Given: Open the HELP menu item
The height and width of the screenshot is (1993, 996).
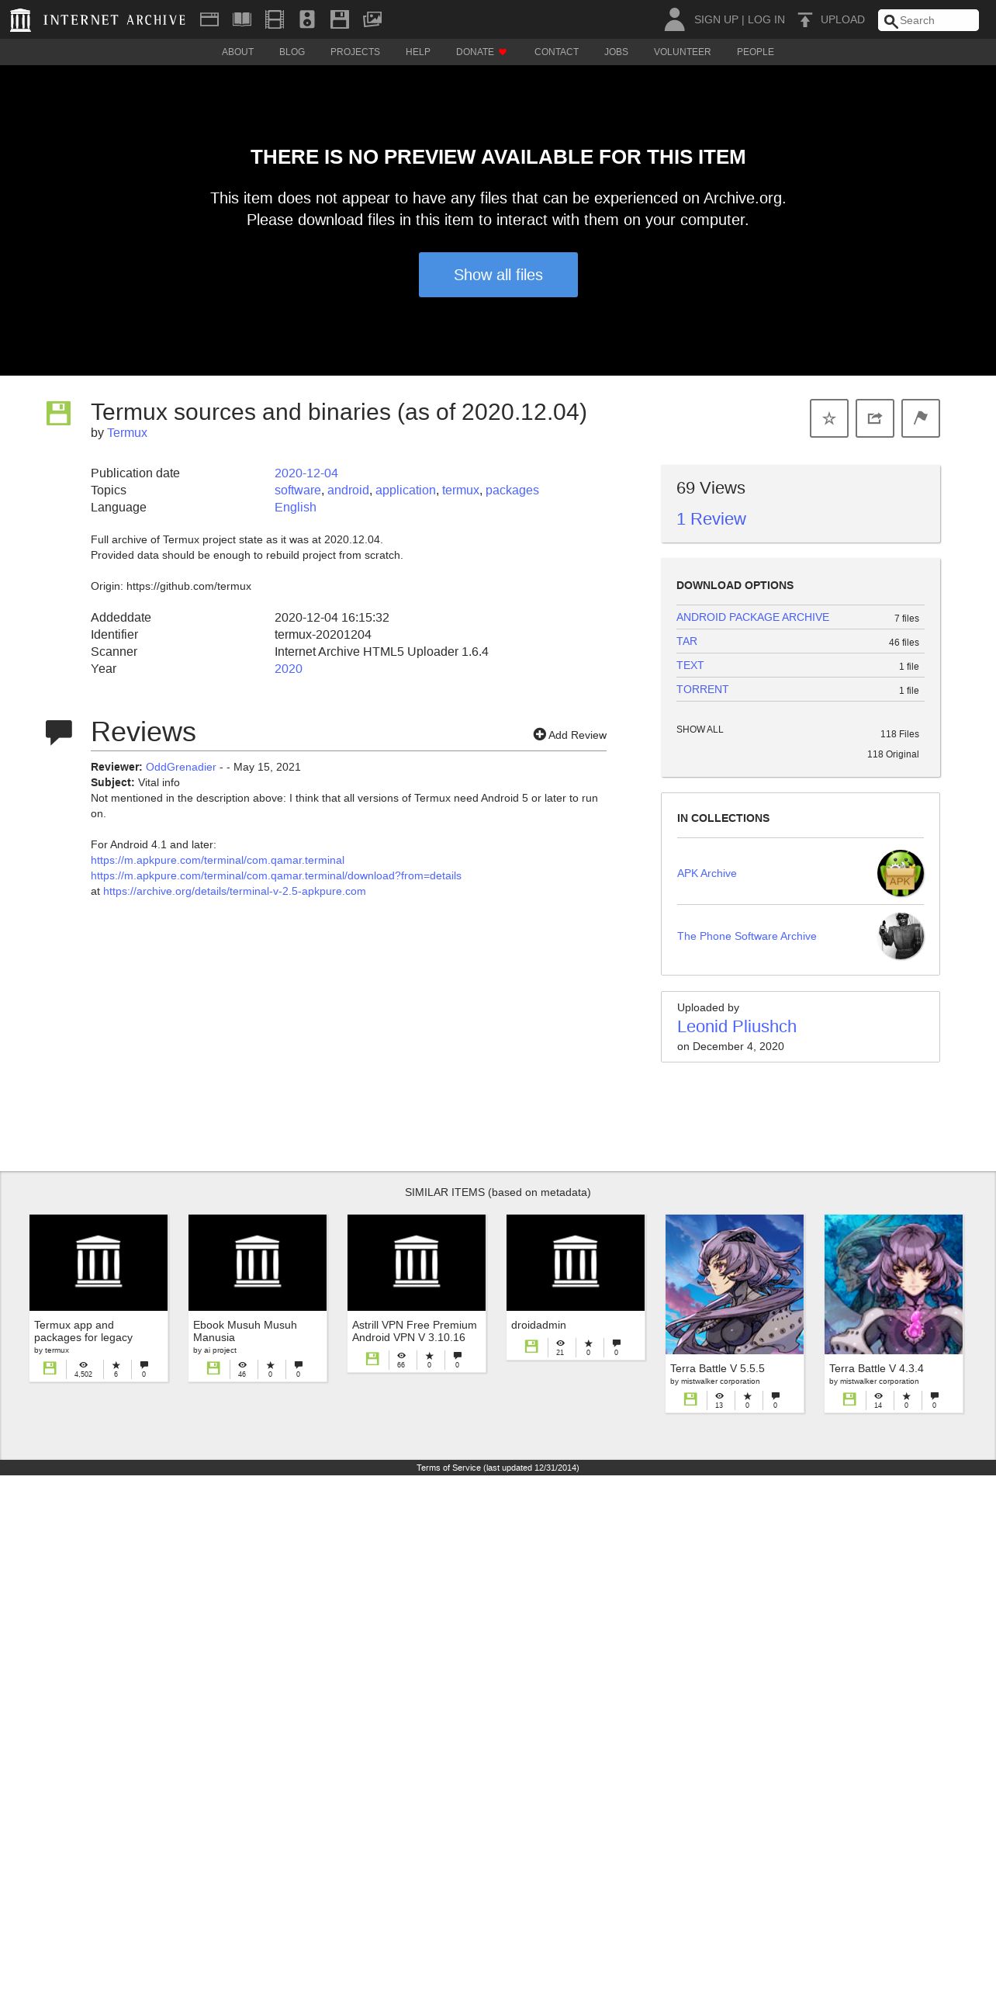Looking at the screenshot, I should (x=418, y=52).
